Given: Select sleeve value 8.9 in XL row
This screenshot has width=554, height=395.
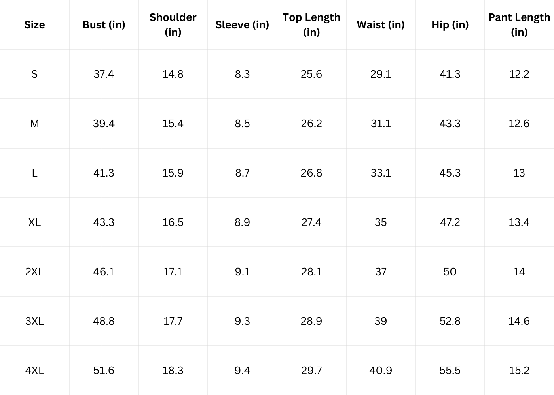Looking at the screenshot, I should click(x=242, y=222).
